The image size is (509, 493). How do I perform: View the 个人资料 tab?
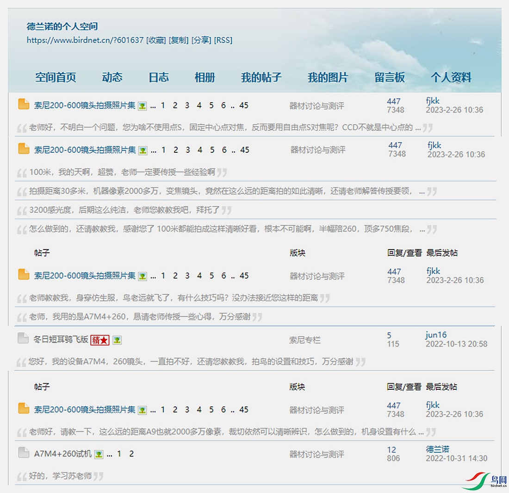pos(451,77)
